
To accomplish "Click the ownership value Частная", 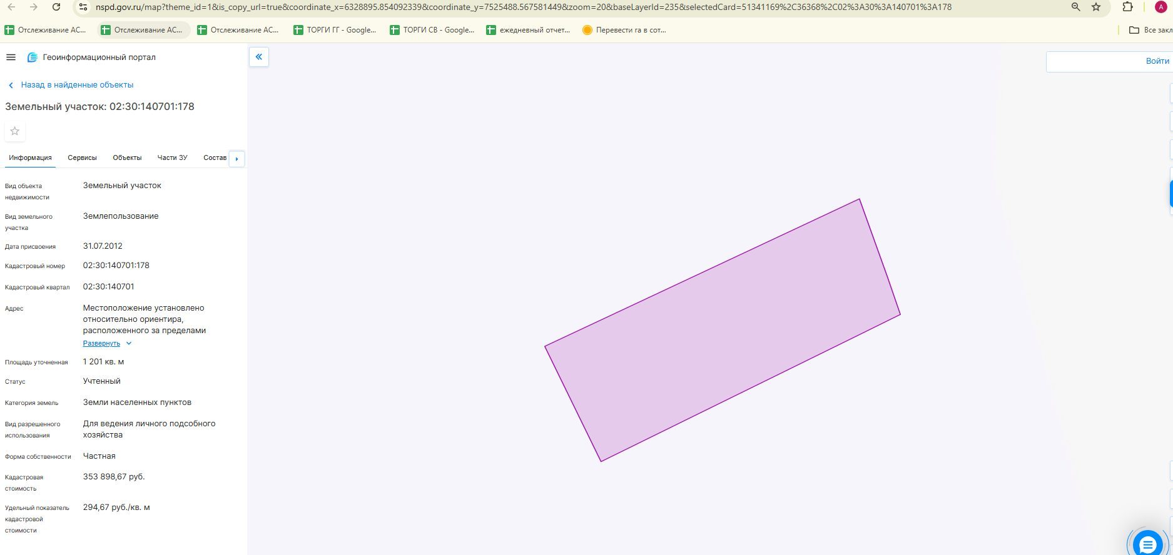I will (99, 456).
